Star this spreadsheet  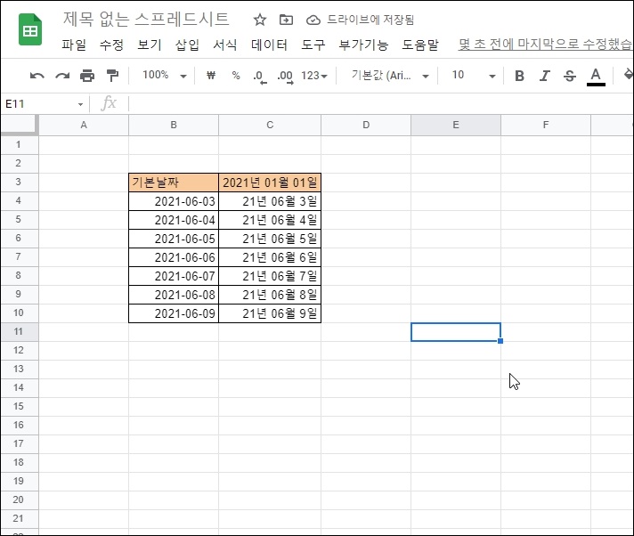(260, 20)
